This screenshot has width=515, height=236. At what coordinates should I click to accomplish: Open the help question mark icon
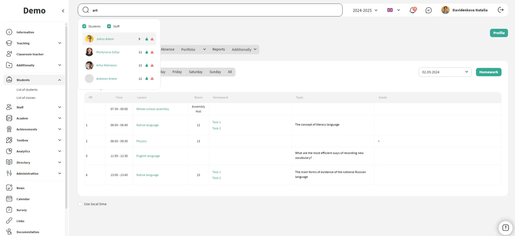tap(505, 228)
